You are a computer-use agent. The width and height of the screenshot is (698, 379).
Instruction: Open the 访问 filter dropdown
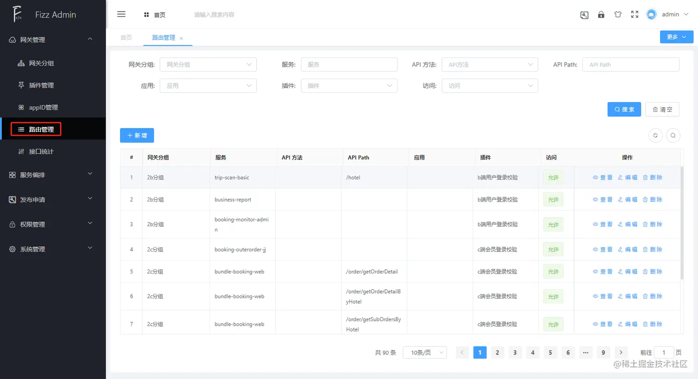[x=490, y=86]
